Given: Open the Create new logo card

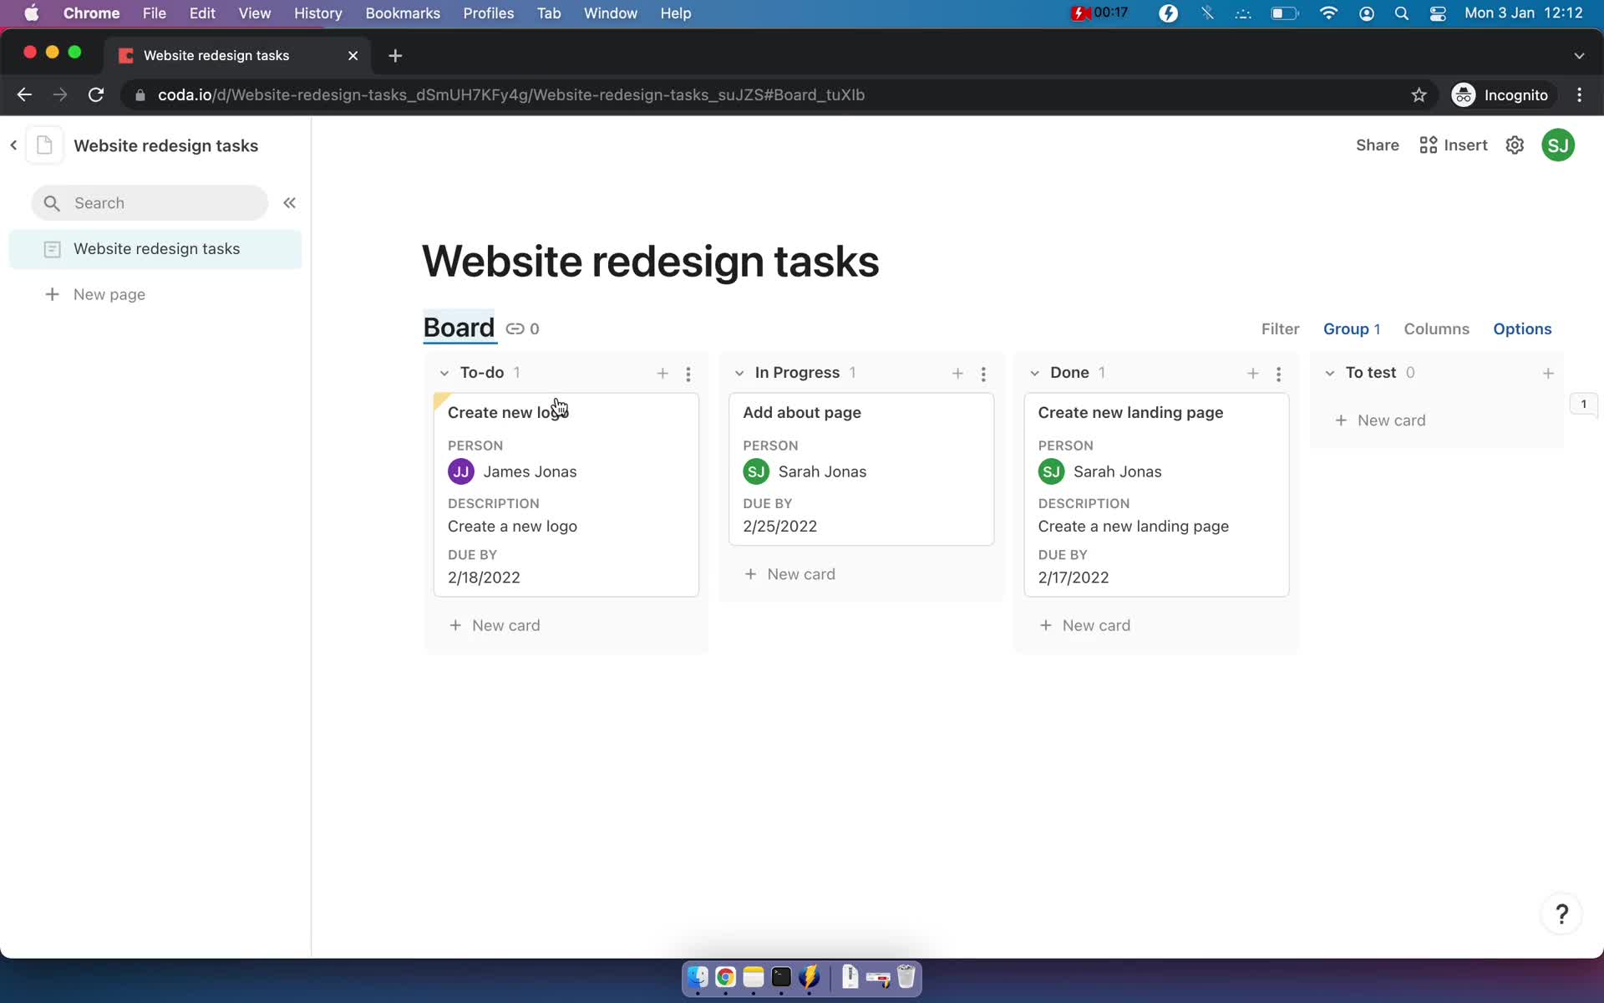Looking at the screenshot, I should pyautogui.click(x=566, y=495).
